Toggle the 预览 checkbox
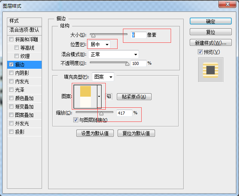The image size is (239, 196). click(x=200, y=52)
